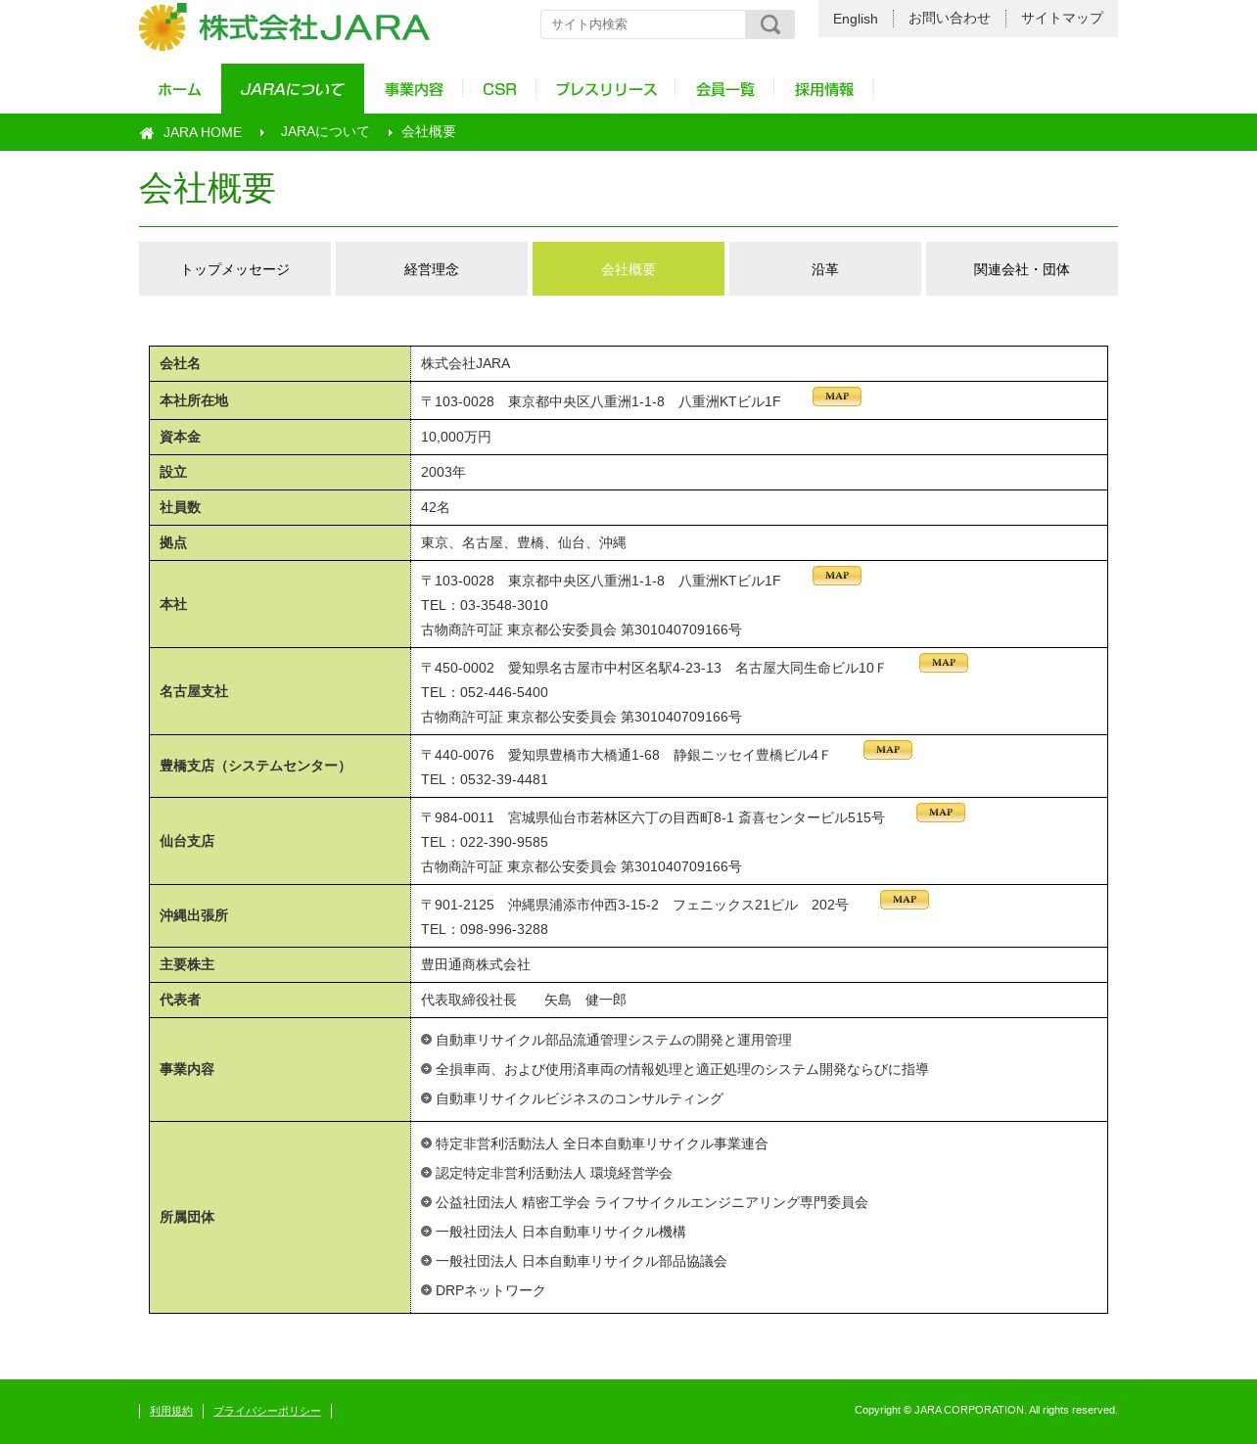This screenshot has width=1257, height=1444.
Task: Click 42名 employee count
Action: coord(436,507)
